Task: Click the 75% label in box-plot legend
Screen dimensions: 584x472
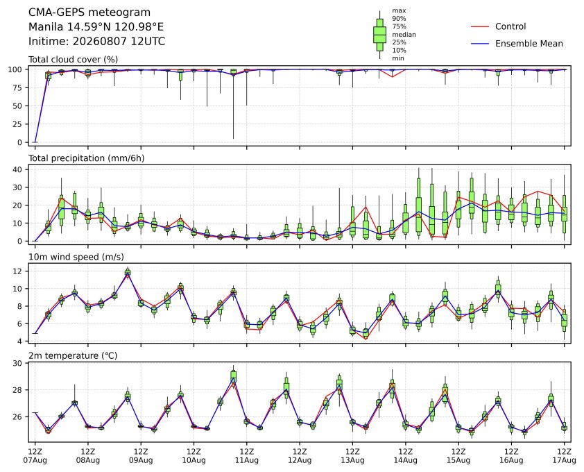Action: coord(399,26)
